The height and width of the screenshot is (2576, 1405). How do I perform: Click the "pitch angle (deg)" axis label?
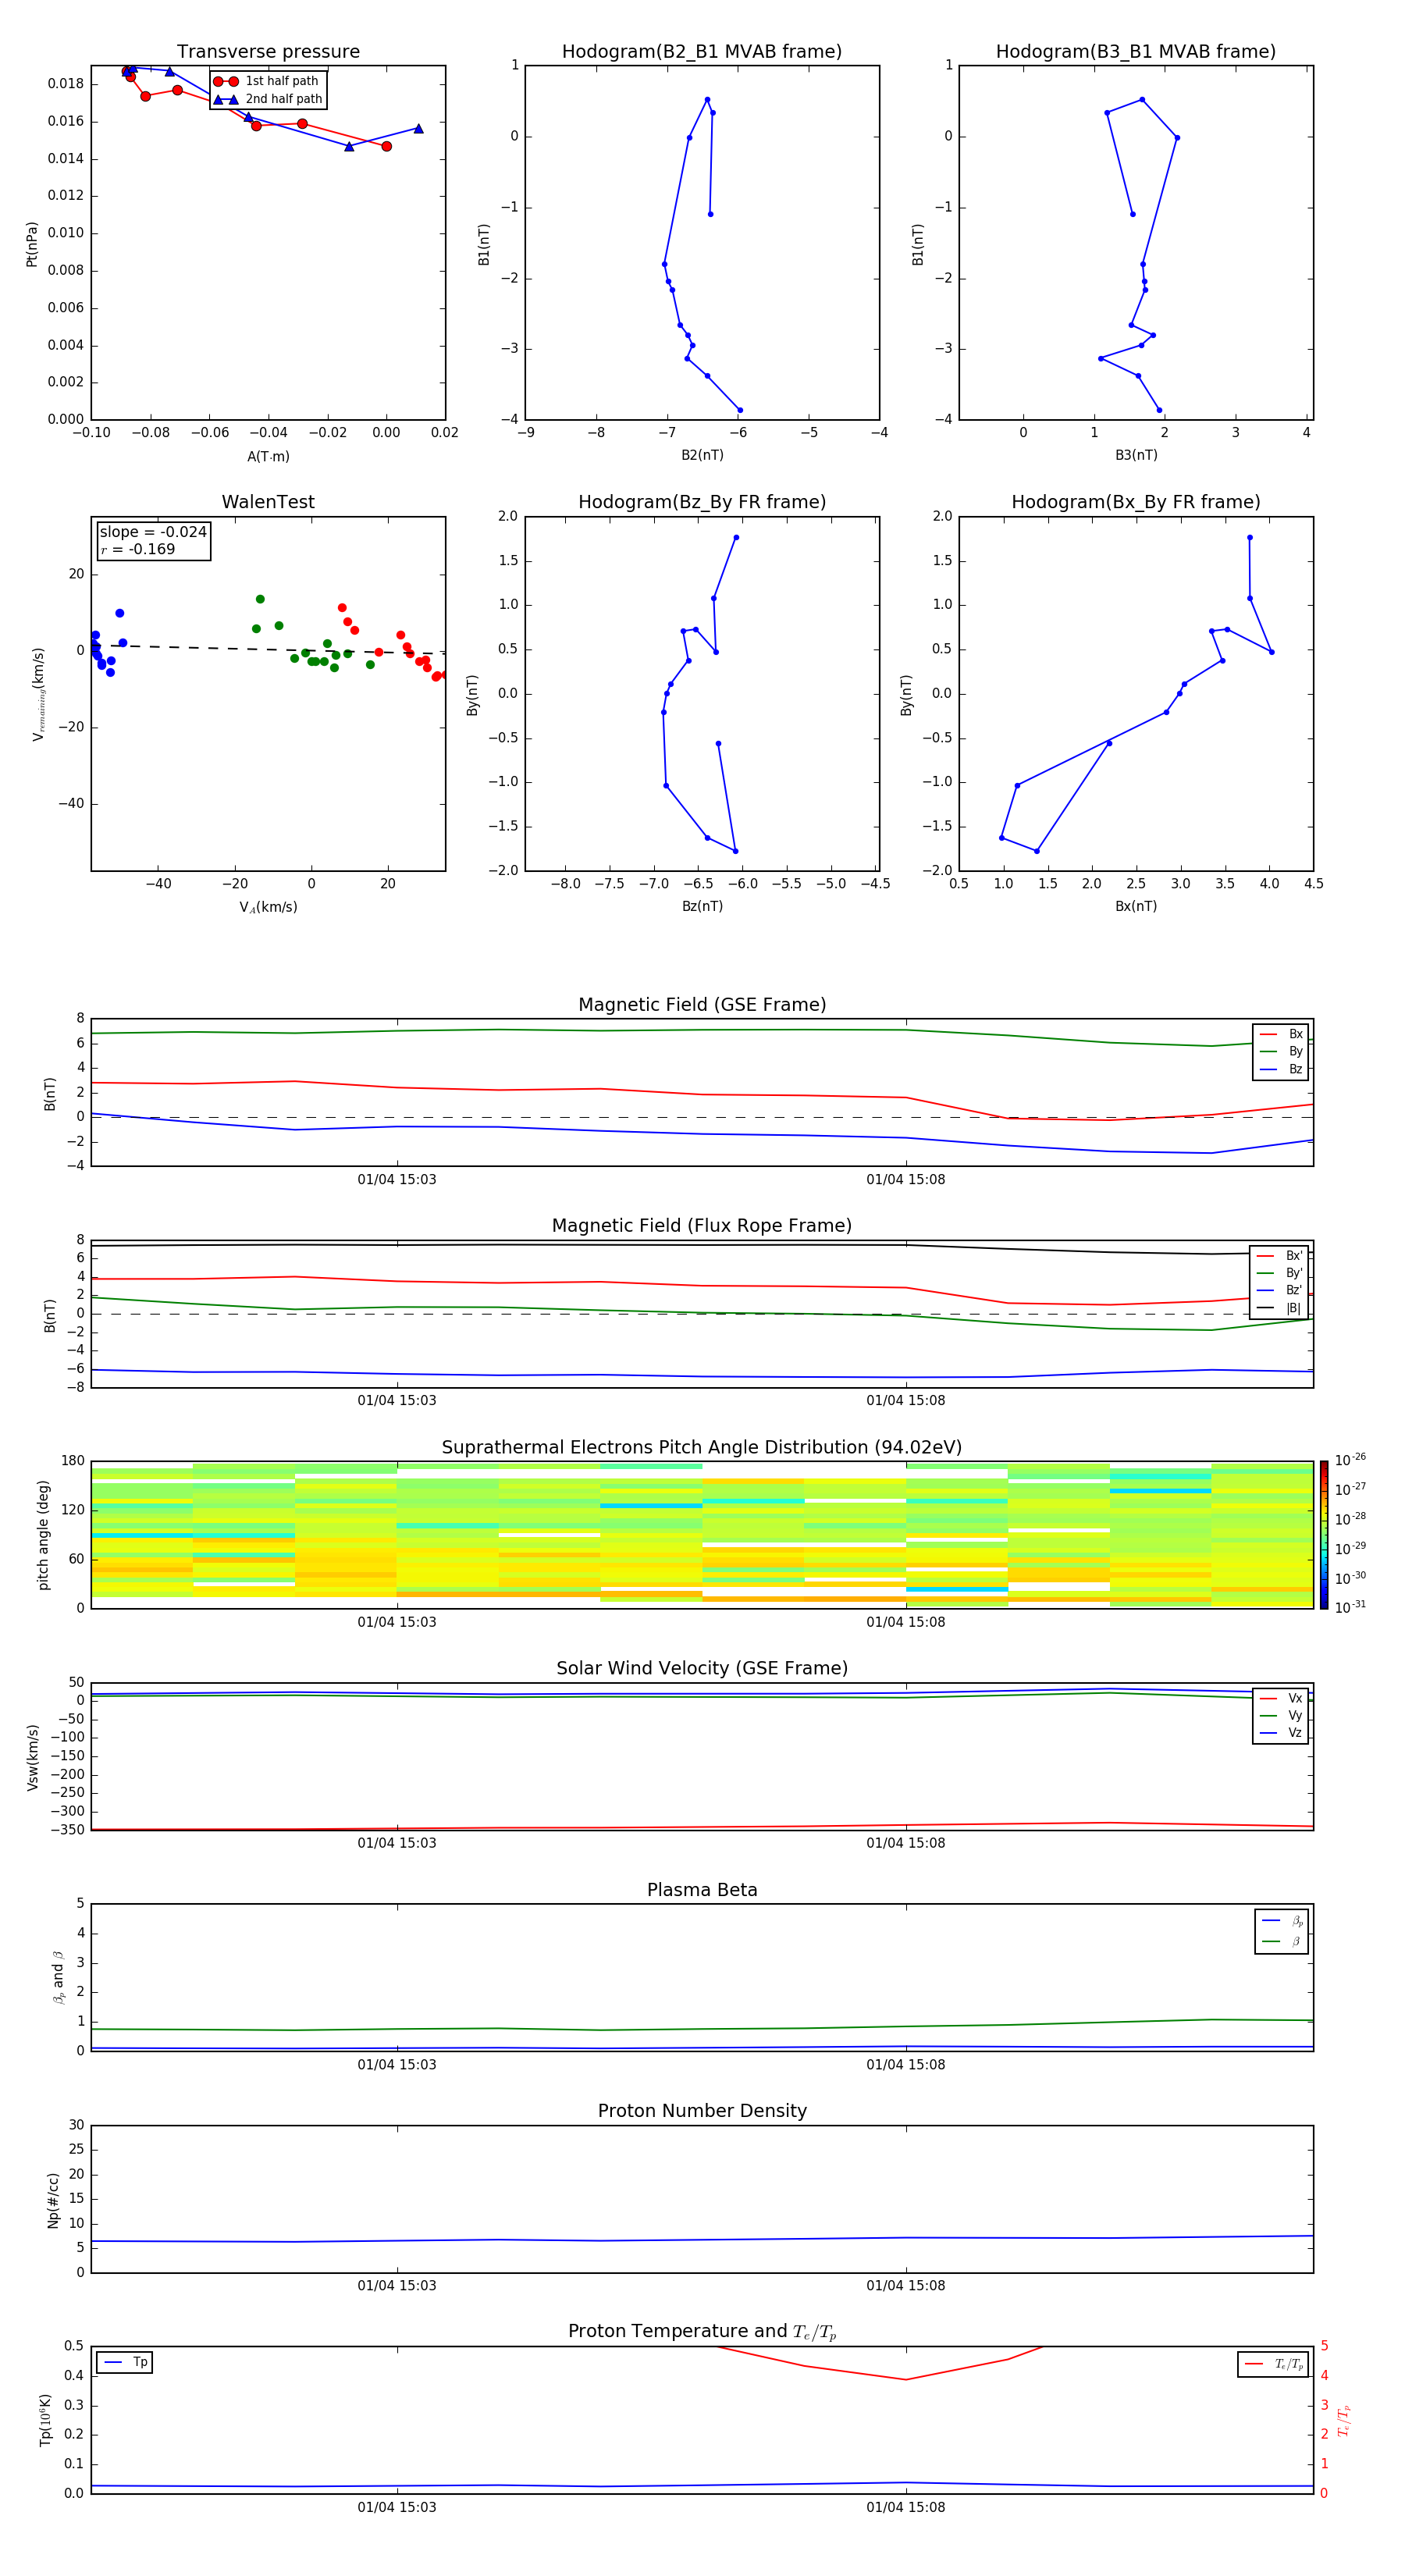pyautogui.click(x=43, y=1535)
